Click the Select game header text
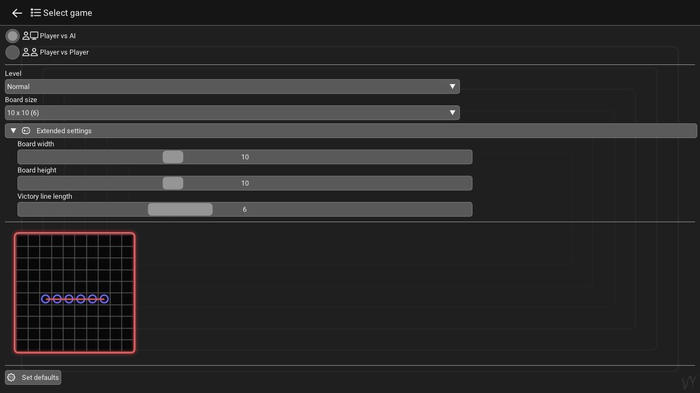The width and height of the screenshot is (700, 393). coord(67,13)
